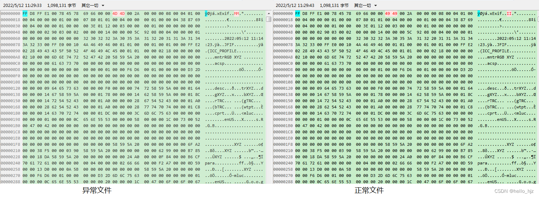
Task: Open the left pane's 其它一切 dropdown
Action: click(x=93, y=6)
